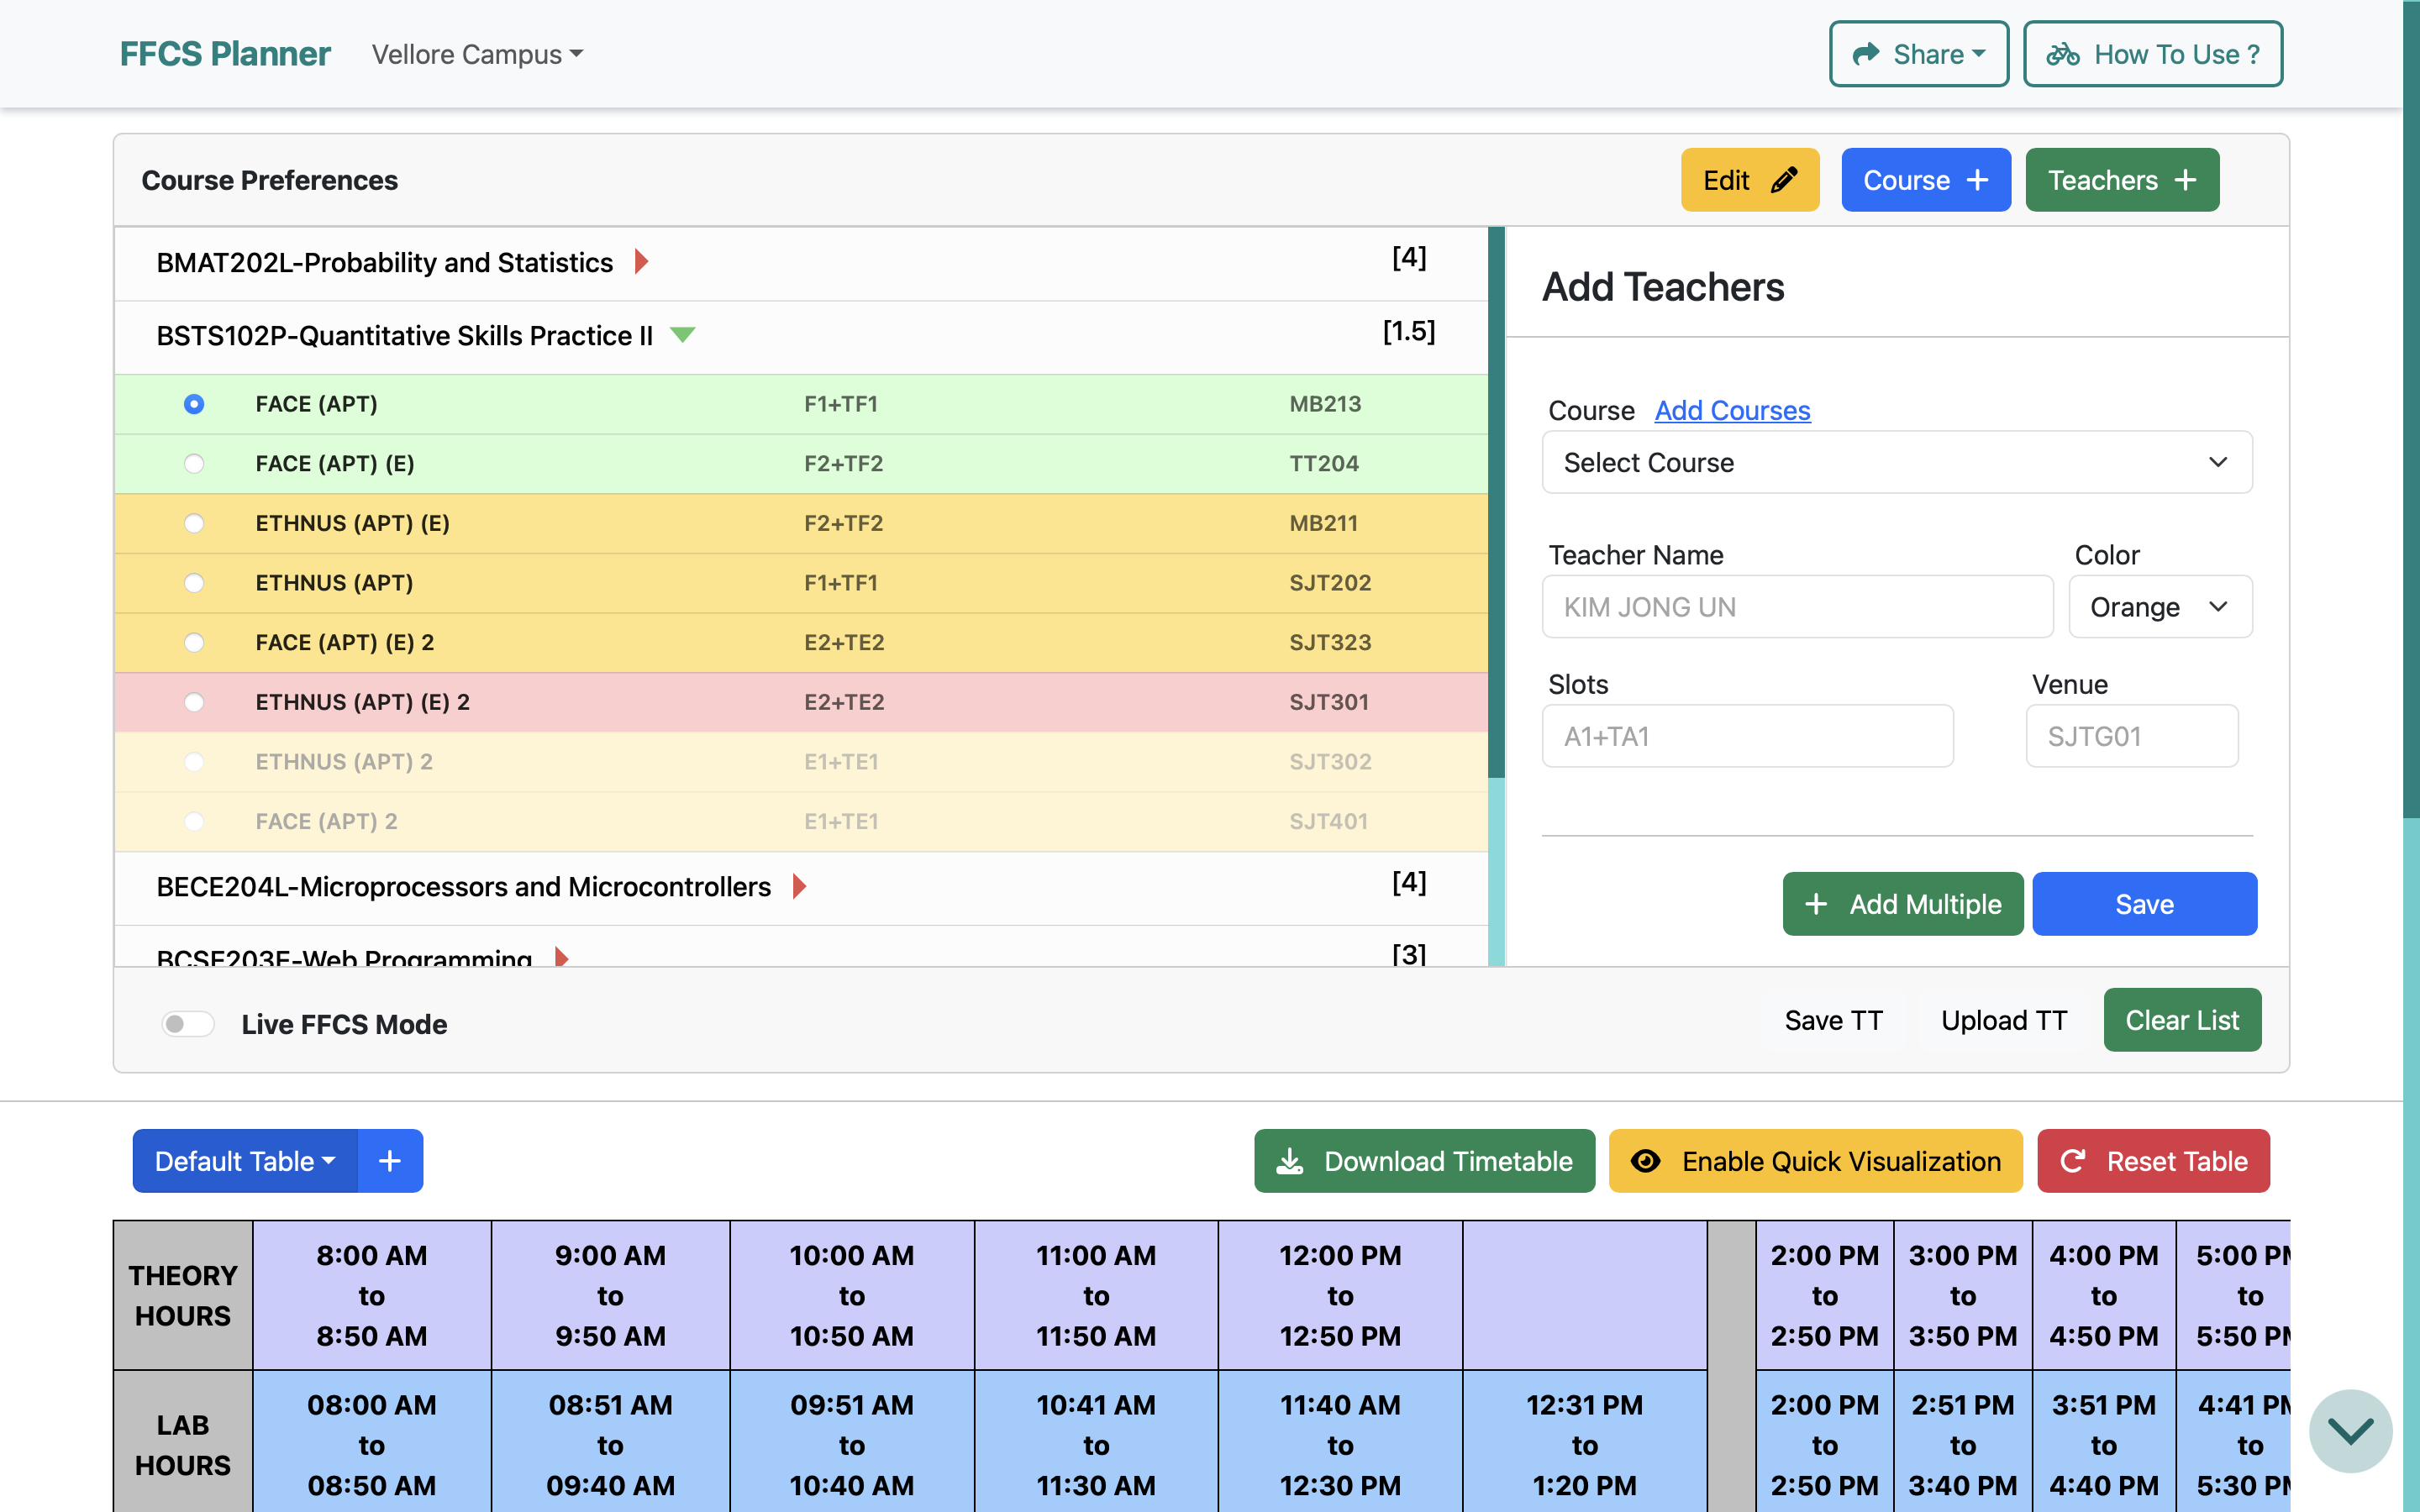Click the share arrow icon
The height and width of the screenshot is (1512, 2420).
[1866, 54]
